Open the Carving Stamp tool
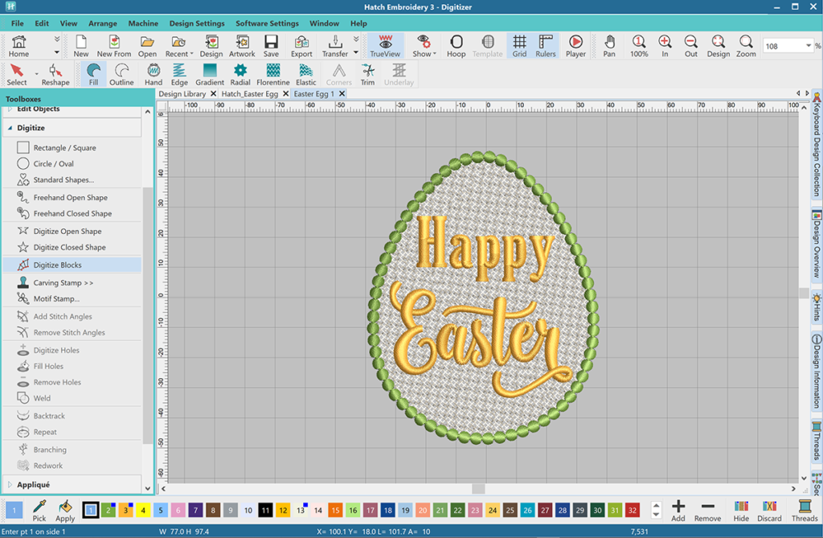The height and width of the screenshot is (538, 823). [63, 283]
